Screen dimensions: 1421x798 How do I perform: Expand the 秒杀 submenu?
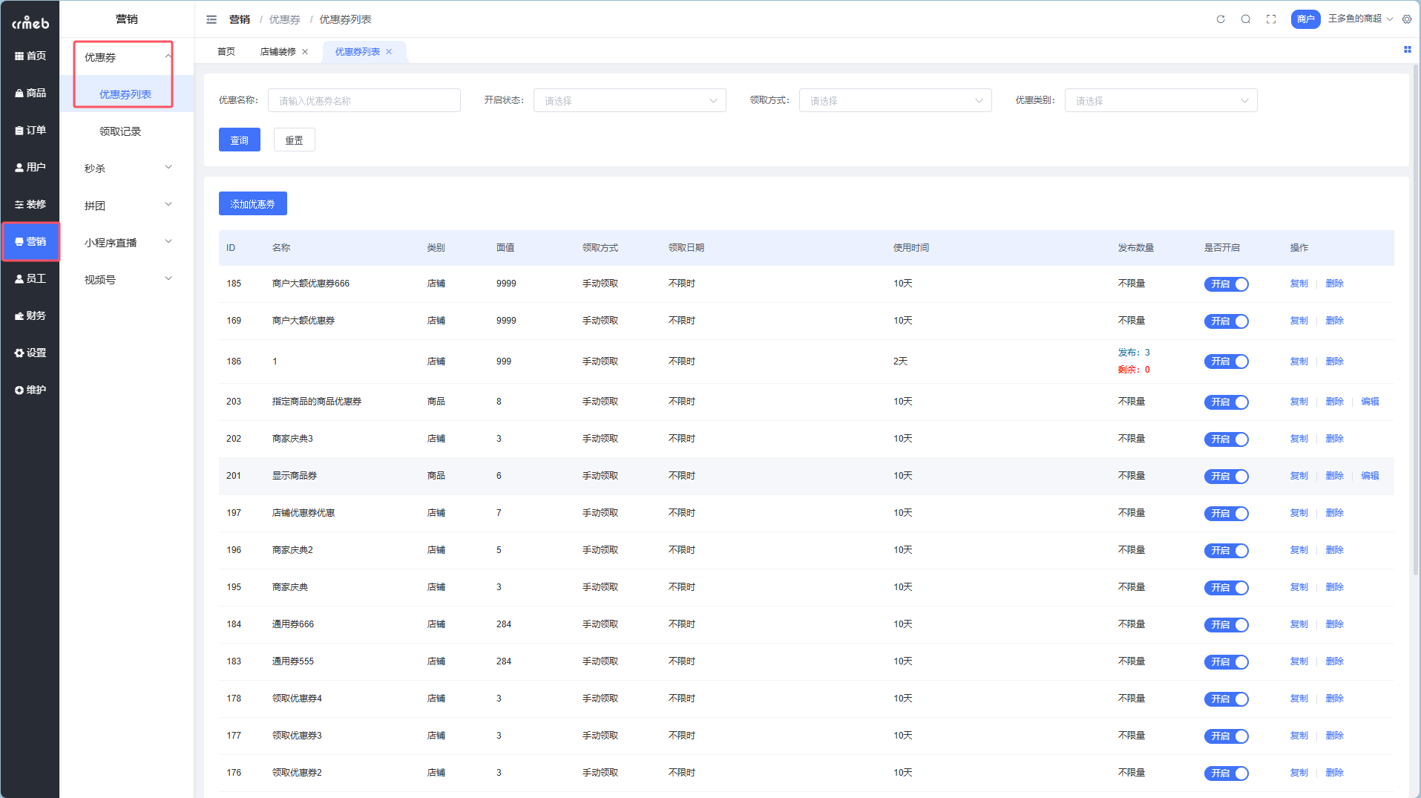127,169
